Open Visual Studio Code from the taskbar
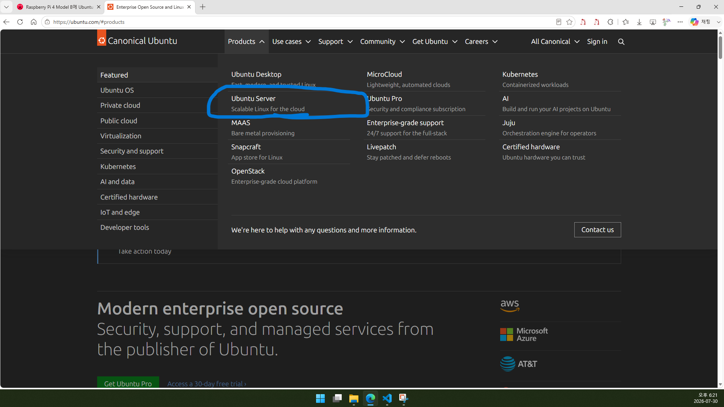This screenshot has height=407, width=724. [x=387, y=398]
